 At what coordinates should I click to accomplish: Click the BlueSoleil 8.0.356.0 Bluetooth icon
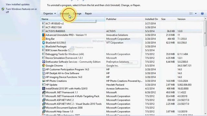(44, 43)
